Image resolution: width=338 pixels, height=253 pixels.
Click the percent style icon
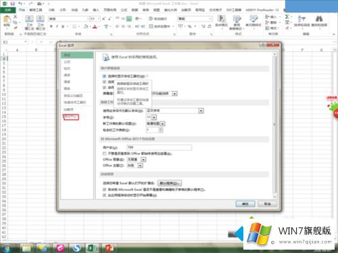190,26
